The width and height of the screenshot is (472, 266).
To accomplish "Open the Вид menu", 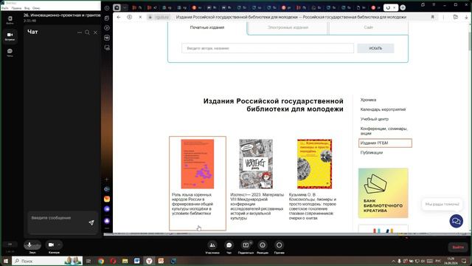I will tap(27, 8).
